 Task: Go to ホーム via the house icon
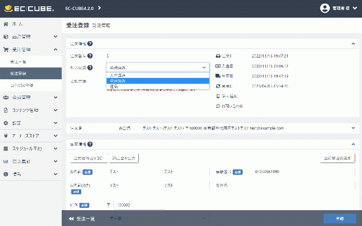click(x=6, y=24)
